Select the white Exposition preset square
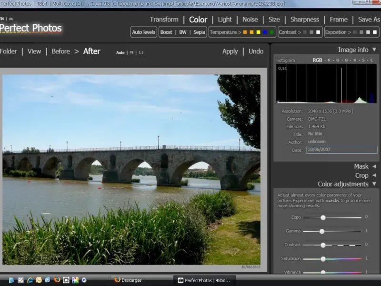Screen dimensions: 381x286 pyautogui.click(x=375, y=32)
